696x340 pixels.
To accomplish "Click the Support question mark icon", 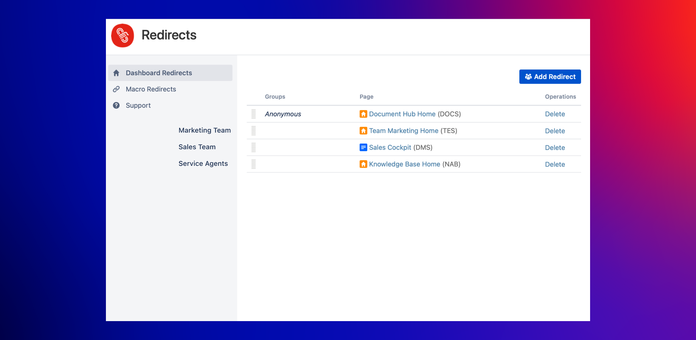I will [x=116, y=105].
